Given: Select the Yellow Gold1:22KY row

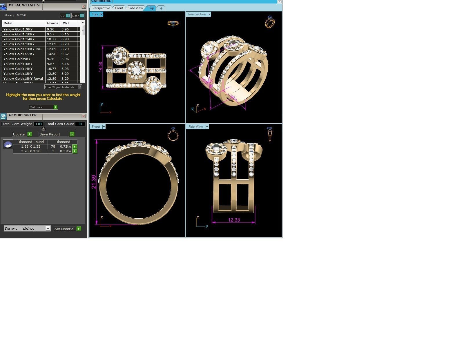Looking at the screenshot, I should (x=41, y=54).
